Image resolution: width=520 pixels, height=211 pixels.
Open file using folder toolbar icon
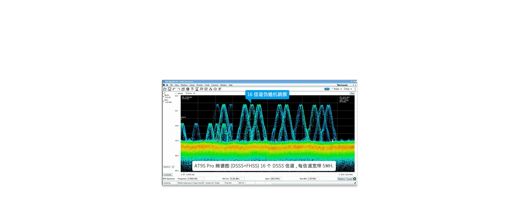(x=165, y=89)
